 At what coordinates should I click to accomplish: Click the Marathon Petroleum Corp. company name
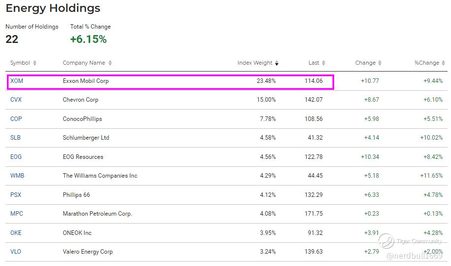[98, 214]
